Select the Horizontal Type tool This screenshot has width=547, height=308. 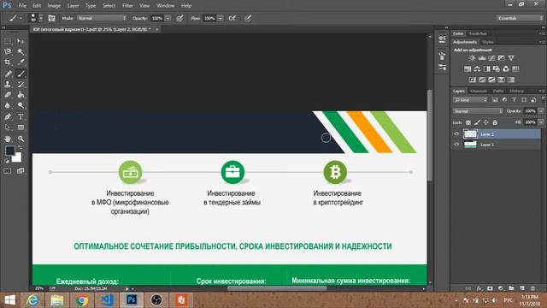pyautogui.click(x=21, y=116)
